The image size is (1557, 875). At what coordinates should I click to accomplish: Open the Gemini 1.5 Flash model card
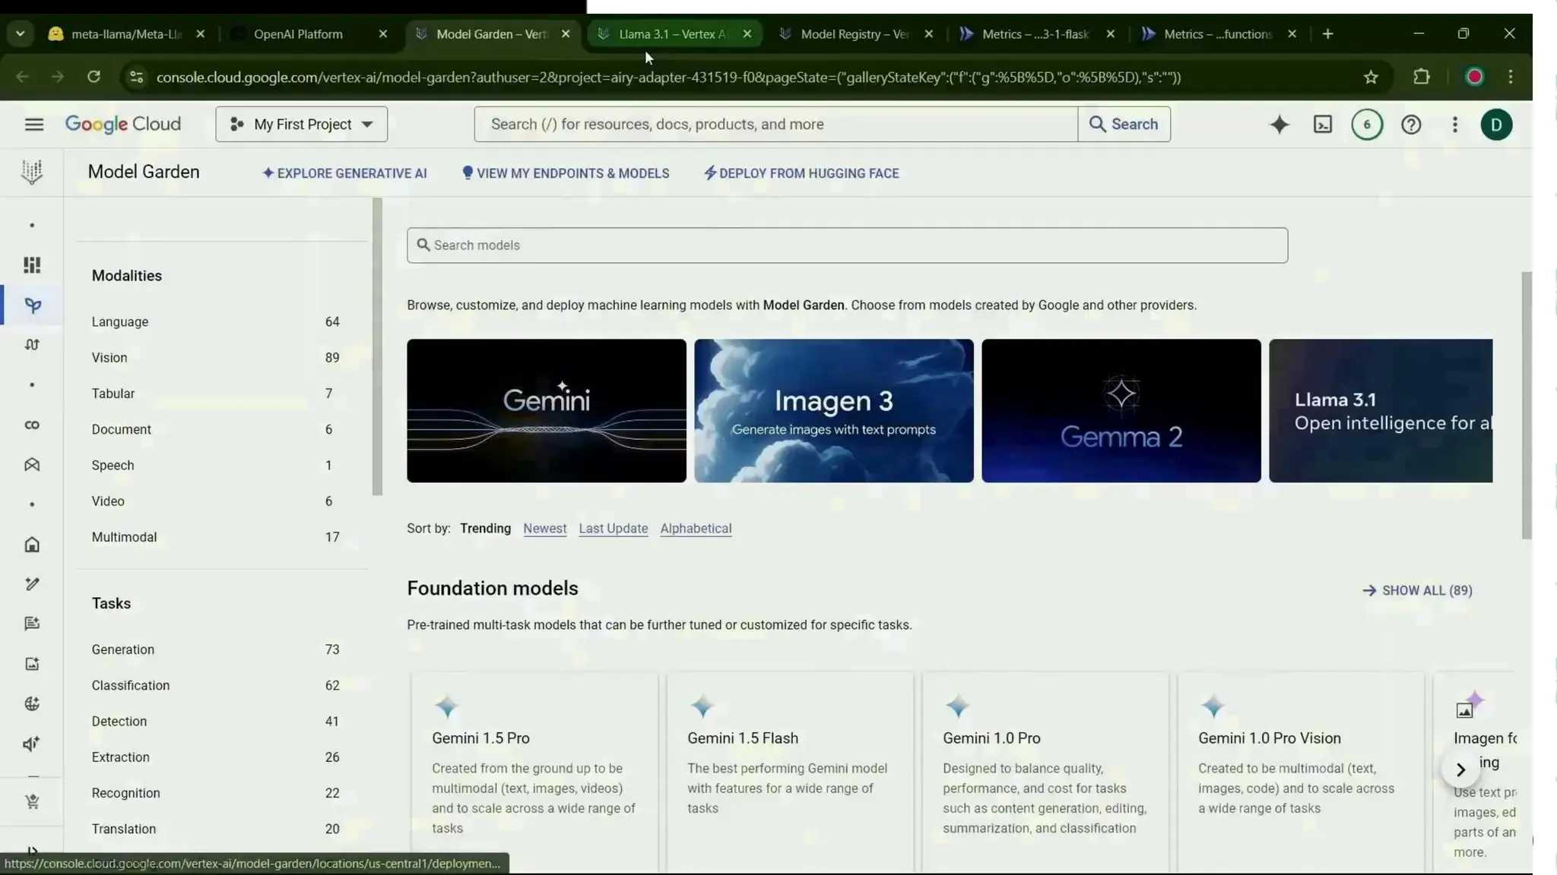790,773
